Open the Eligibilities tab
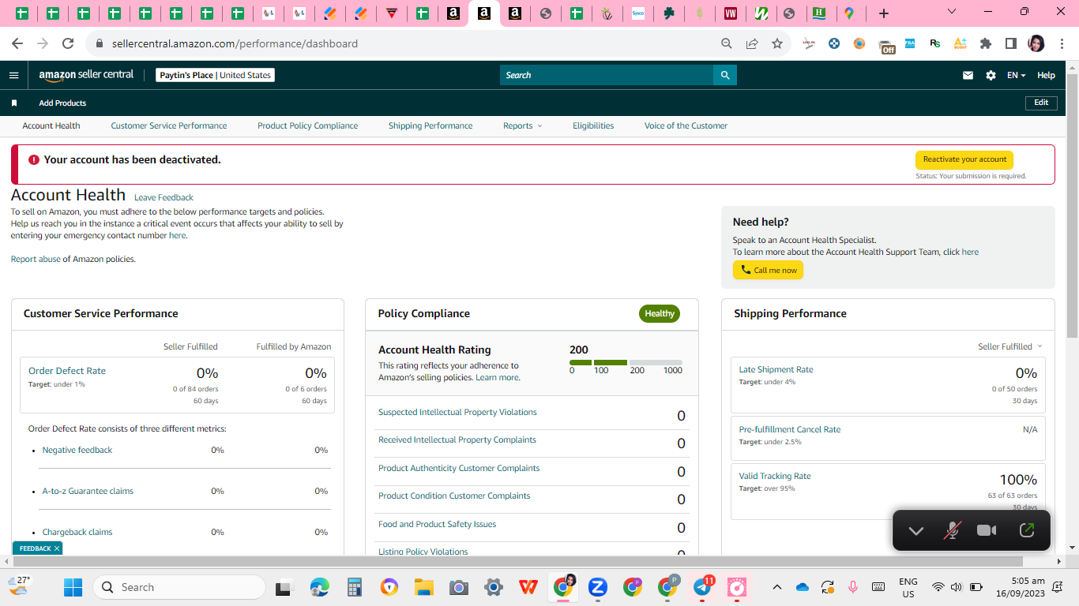1079x606 pixels. click(593, 125)
